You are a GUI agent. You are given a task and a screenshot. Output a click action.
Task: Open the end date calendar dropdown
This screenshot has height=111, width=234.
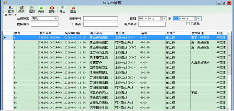pyautogui.click(x=198, y=19)
